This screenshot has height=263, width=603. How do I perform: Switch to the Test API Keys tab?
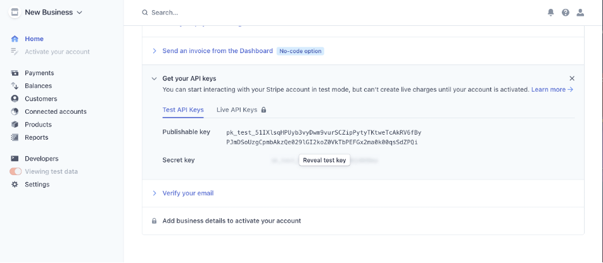click(x=183, y=110)
